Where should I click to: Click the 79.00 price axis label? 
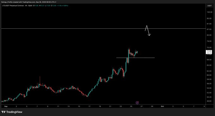(209, 41)
